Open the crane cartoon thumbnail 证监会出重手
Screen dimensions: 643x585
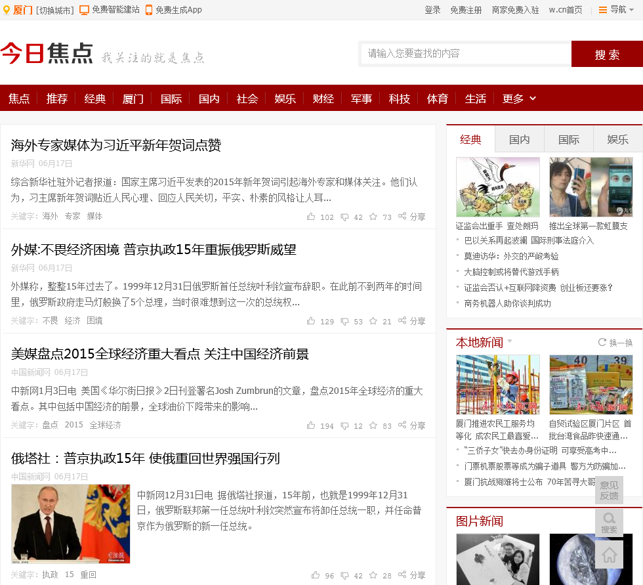pos(498,187)
